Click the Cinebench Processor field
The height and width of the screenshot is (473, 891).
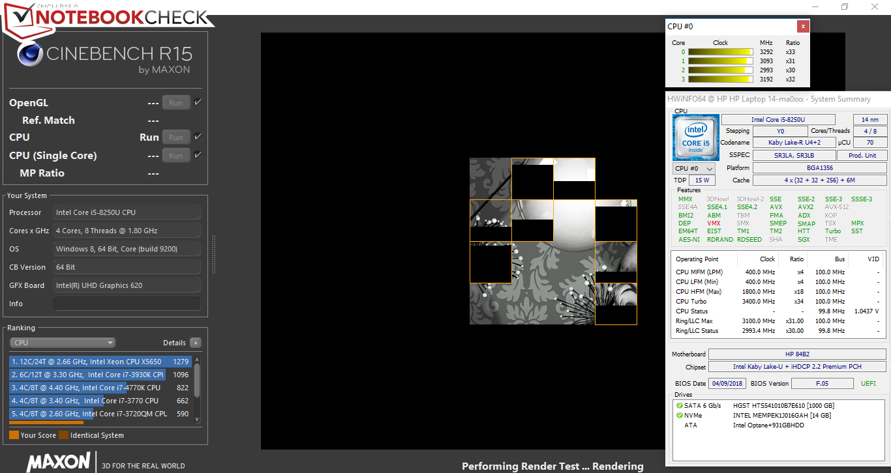pyautogui.click(x=127, y=212)
